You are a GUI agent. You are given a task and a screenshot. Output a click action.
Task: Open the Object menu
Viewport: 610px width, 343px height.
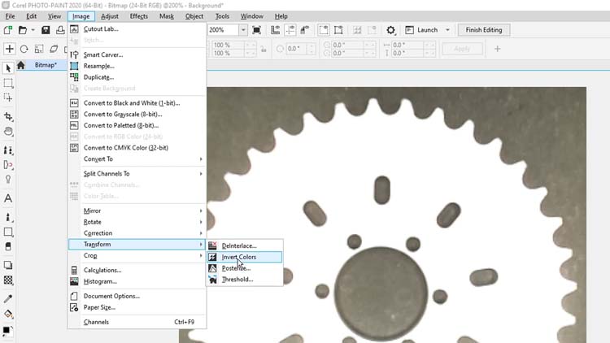tap(194, 16)
